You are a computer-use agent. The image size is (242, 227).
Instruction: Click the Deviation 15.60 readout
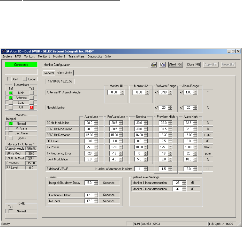point(31,163)
